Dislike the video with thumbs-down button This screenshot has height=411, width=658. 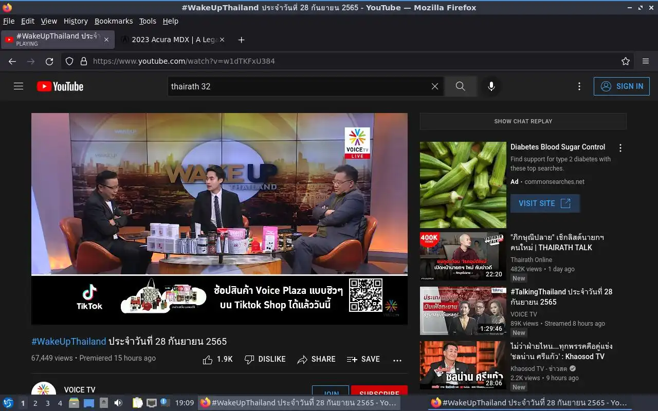(x=265, y=360)
